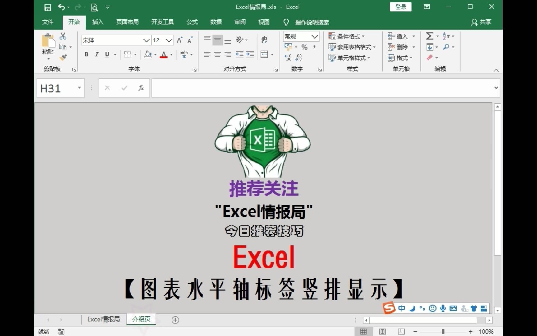This screenshot has width=537, height=336.
Task: Click inside the formula bar input
Action: point(322,88)
